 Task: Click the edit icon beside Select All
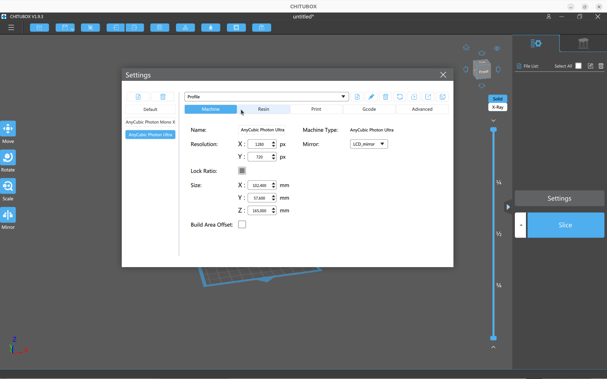pyautogui.click(x=590, y=66)
